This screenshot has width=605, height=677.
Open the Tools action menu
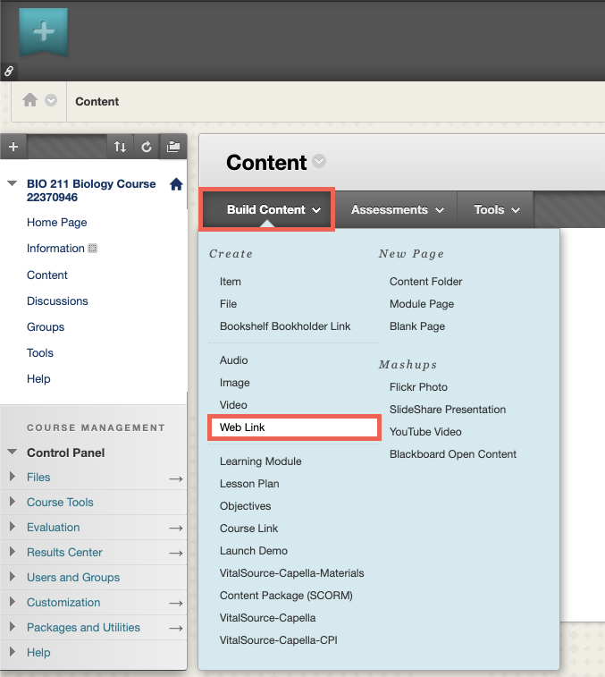[x=496, y=210]
